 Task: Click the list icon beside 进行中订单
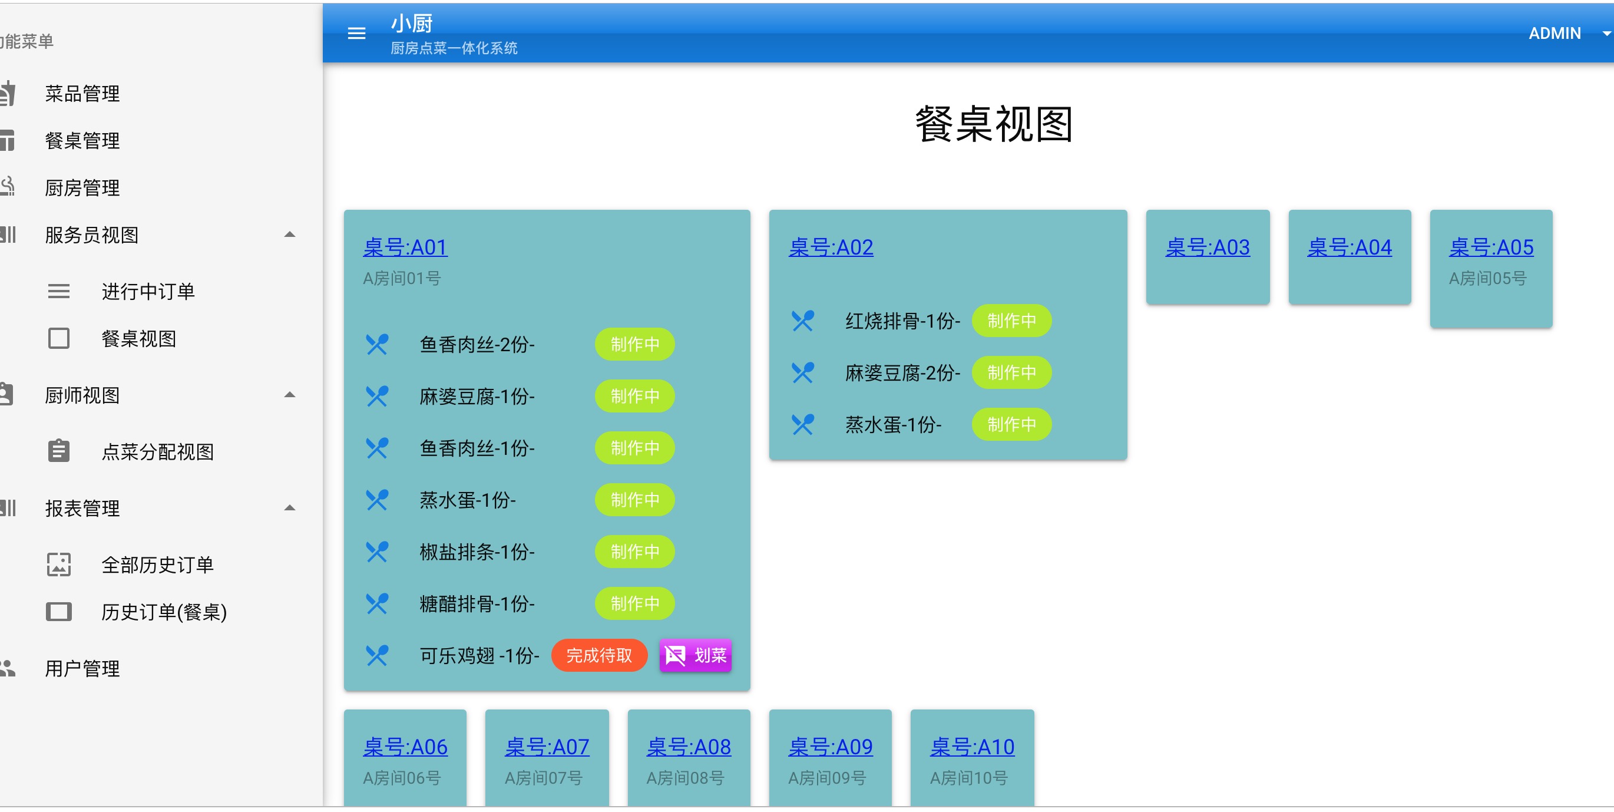59,291
